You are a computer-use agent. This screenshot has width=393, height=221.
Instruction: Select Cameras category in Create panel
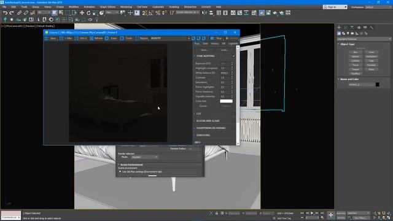(x=352, y=33)
